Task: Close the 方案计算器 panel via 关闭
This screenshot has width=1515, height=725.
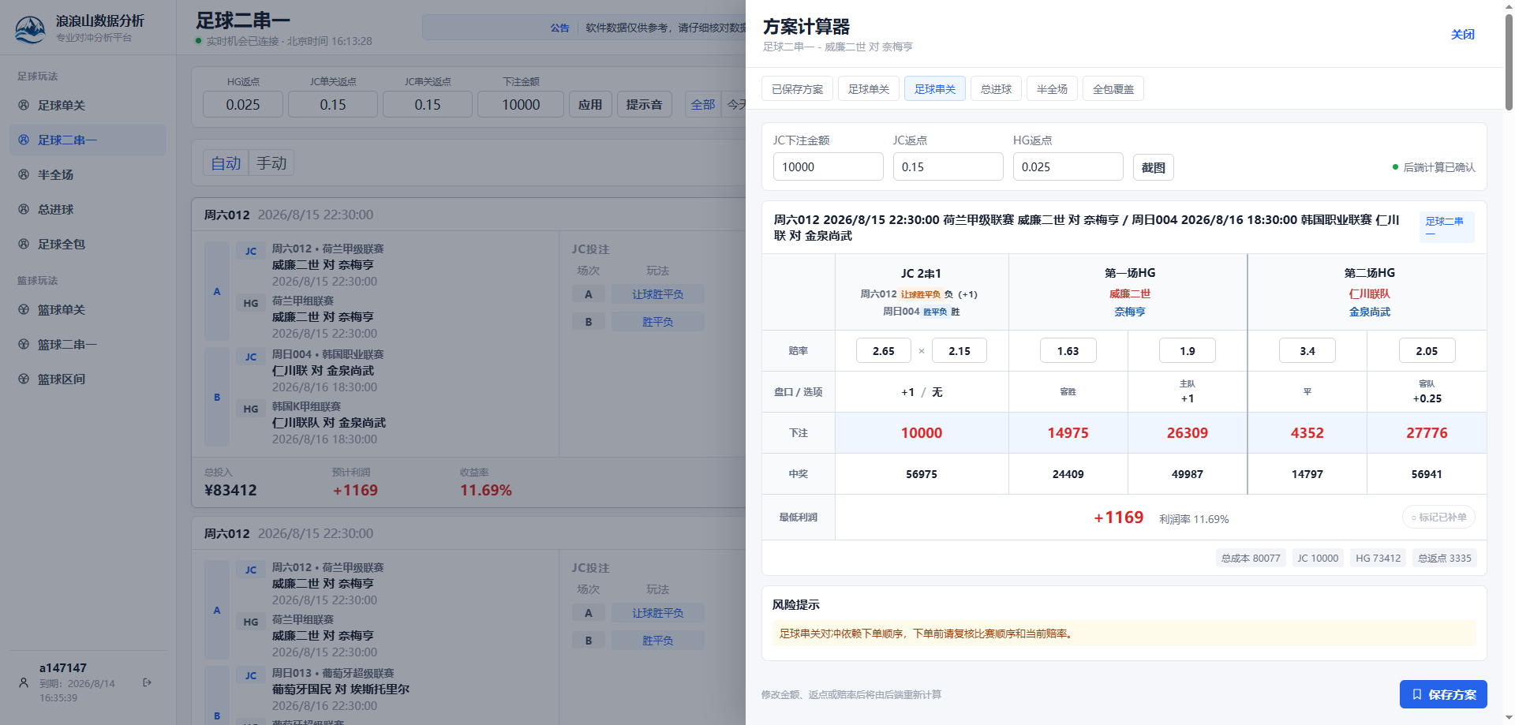Action: pyautogui.click(x=1463, y=35)
